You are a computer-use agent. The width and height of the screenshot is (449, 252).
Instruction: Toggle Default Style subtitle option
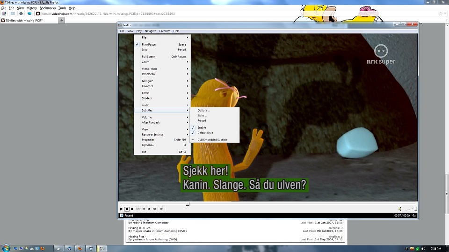point(215,133)
